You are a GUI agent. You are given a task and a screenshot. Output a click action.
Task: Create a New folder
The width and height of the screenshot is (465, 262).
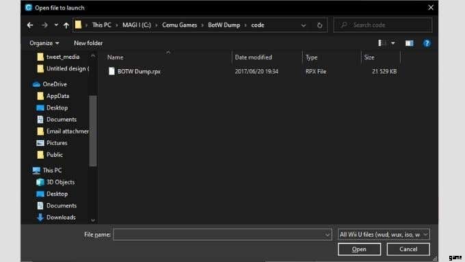(x=88, y=43)
